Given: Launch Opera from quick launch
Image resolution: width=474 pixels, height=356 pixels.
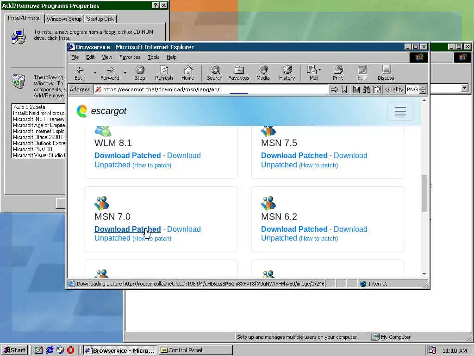Looking at the screenshot, I should (x=70, y=350).
